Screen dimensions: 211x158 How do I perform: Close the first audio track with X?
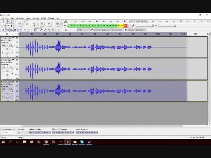[2, 38]
